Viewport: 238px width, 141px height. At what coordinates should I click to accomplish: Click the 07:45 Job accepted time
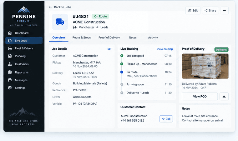click(168, 56)
